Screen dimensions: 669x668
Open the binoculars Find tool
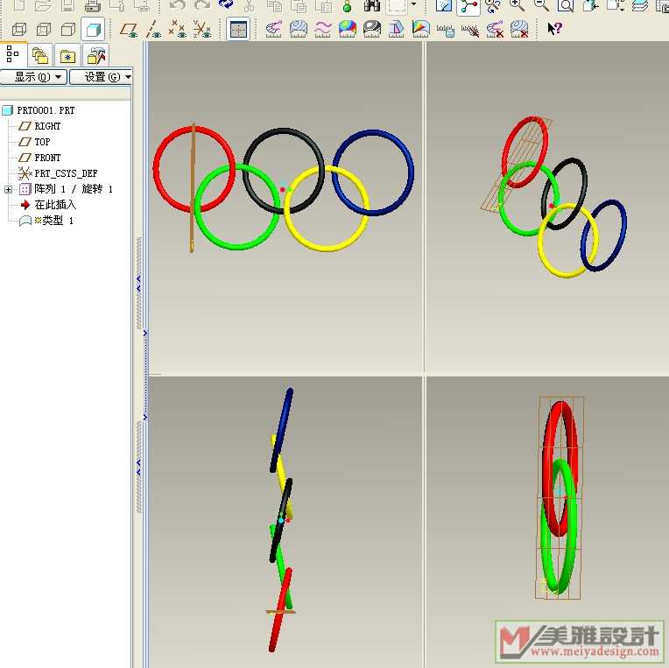point(371,5)
